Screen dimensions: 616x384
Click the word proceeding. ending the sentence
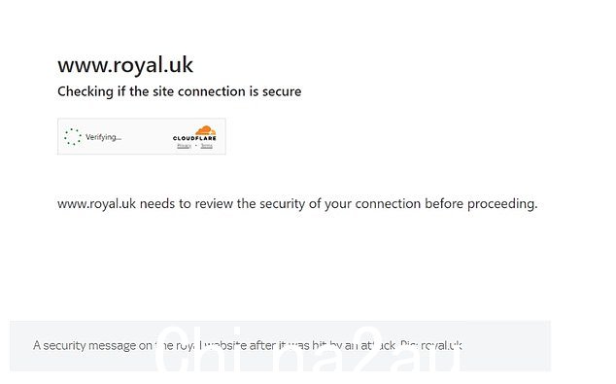[502, 204]
